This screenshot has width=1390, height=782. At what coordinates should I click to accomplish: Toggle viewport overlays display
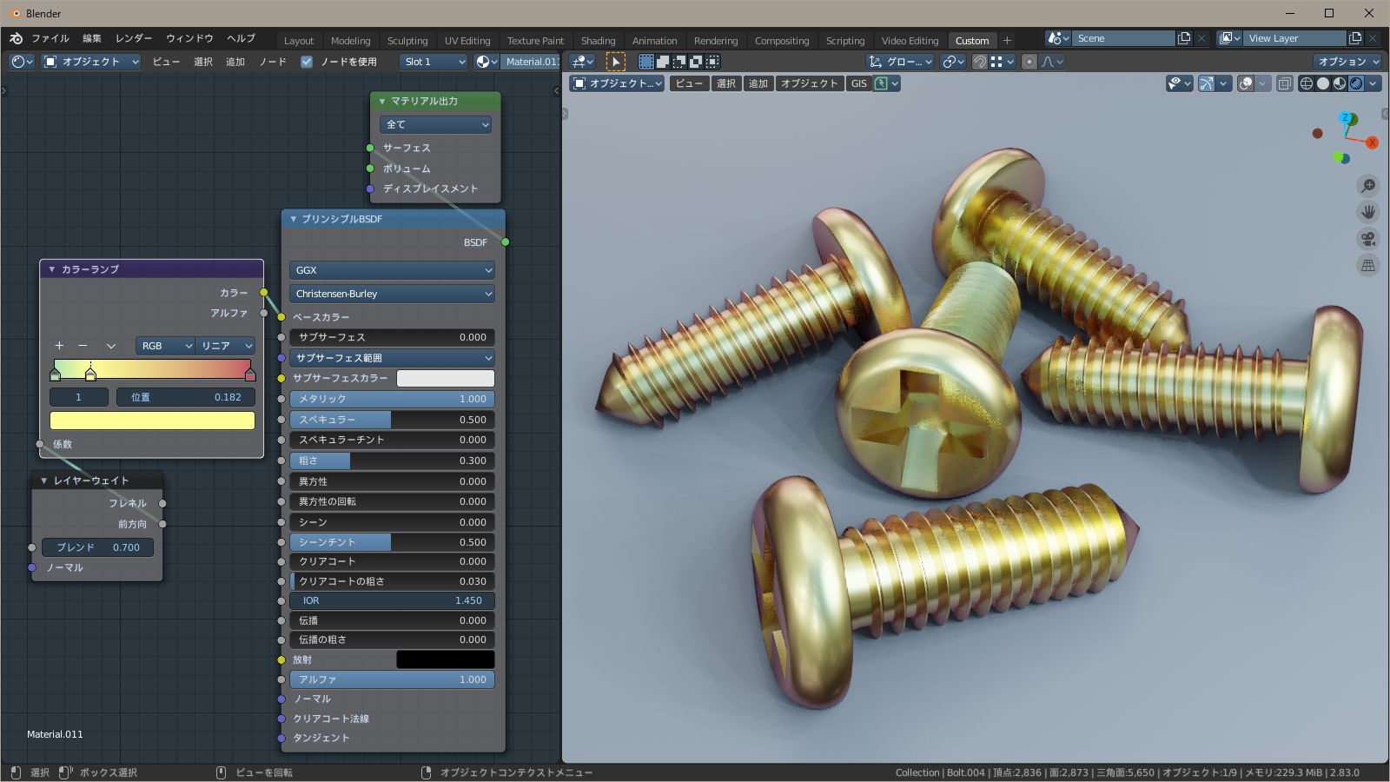pyautogui.click(x=1246, y=83)
